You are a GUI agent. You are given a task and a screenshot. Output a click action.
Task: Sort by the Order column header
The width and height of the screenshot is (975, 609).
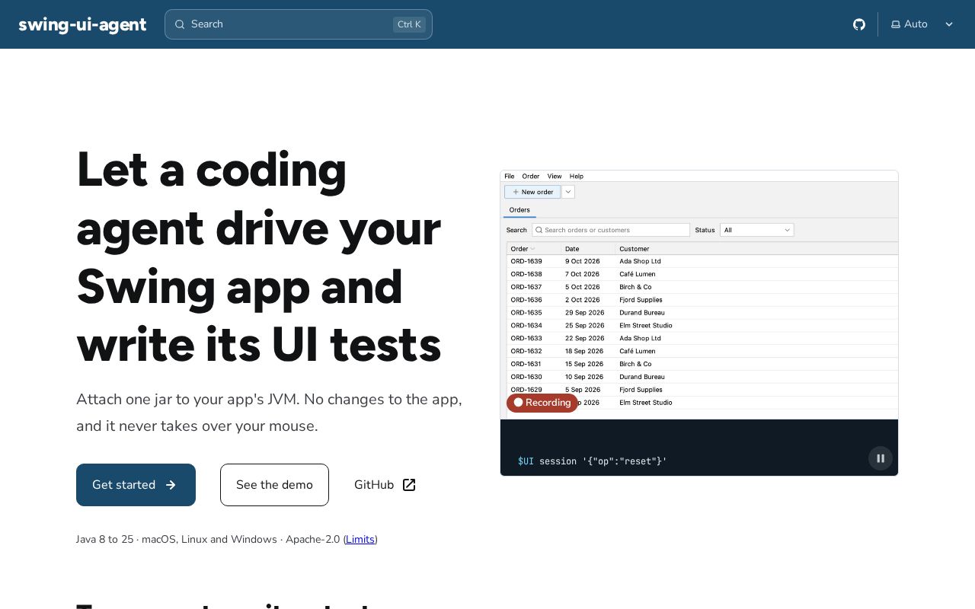tap(534, 248)
